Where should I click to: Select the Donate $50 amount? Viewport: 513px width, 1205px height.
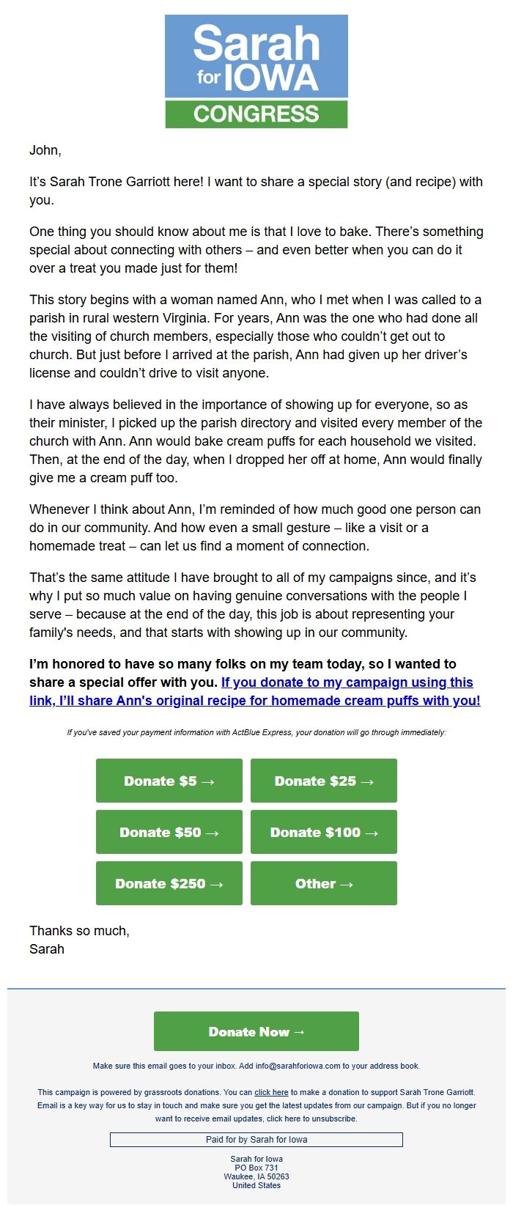pyautogui.click(x=169, y=832)
